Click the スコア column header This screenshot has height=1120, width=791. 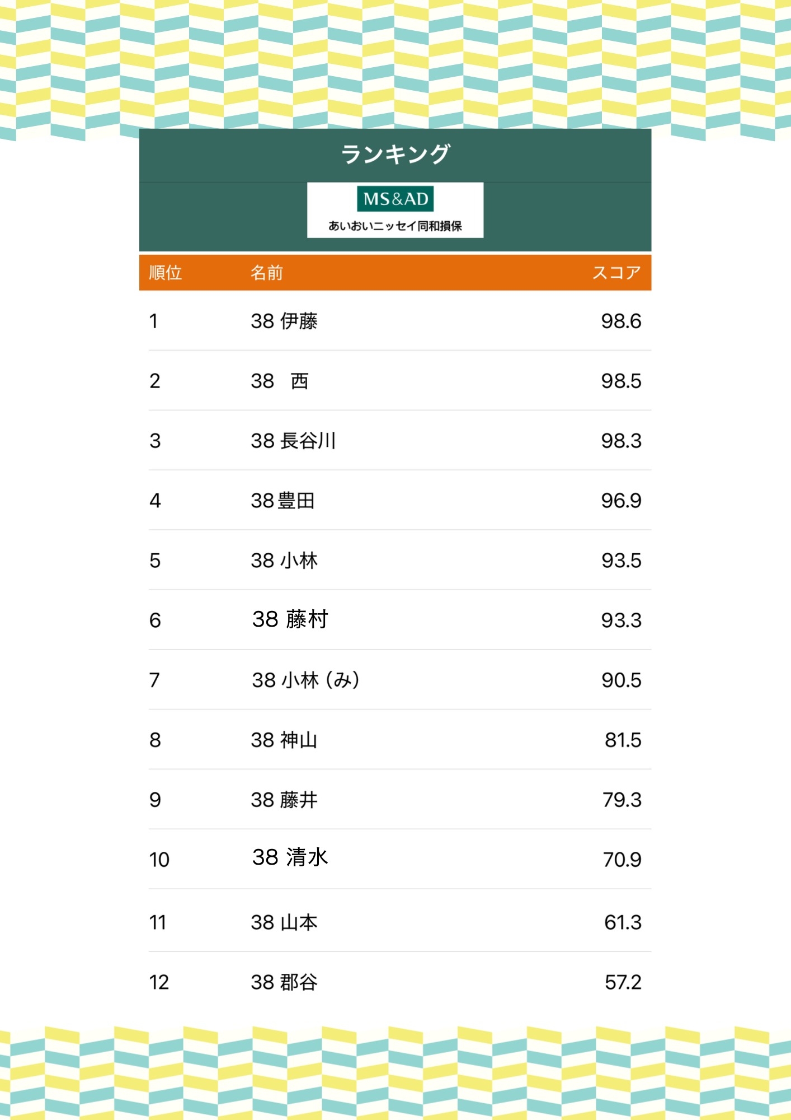616,273
